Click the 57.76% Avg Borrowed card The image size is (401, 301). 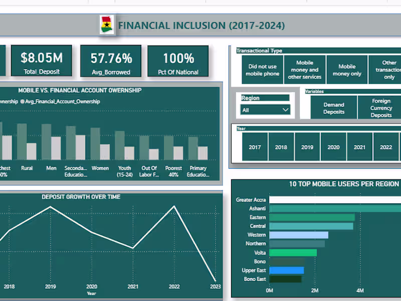110,61
